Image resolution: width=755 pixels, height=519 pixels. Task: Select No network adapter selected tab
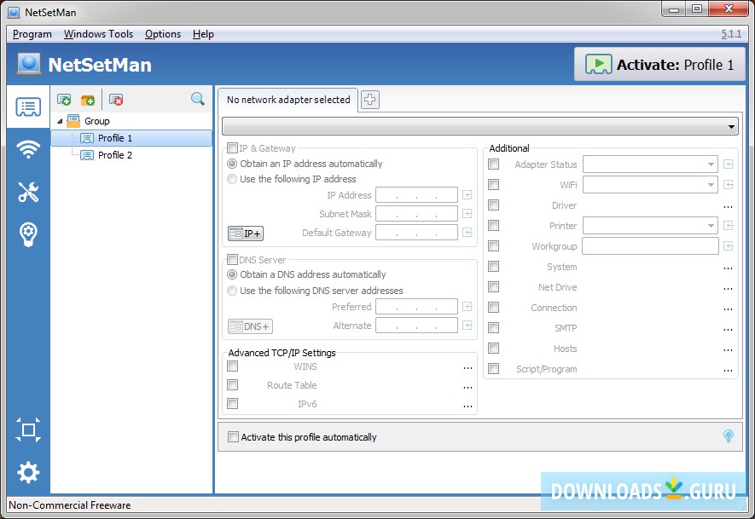(x=288, y=100)
